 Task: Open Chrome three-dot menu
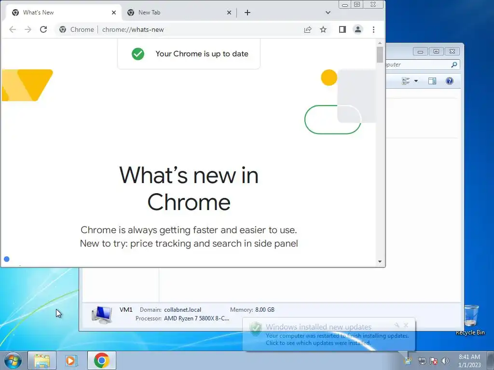(374, 29)
